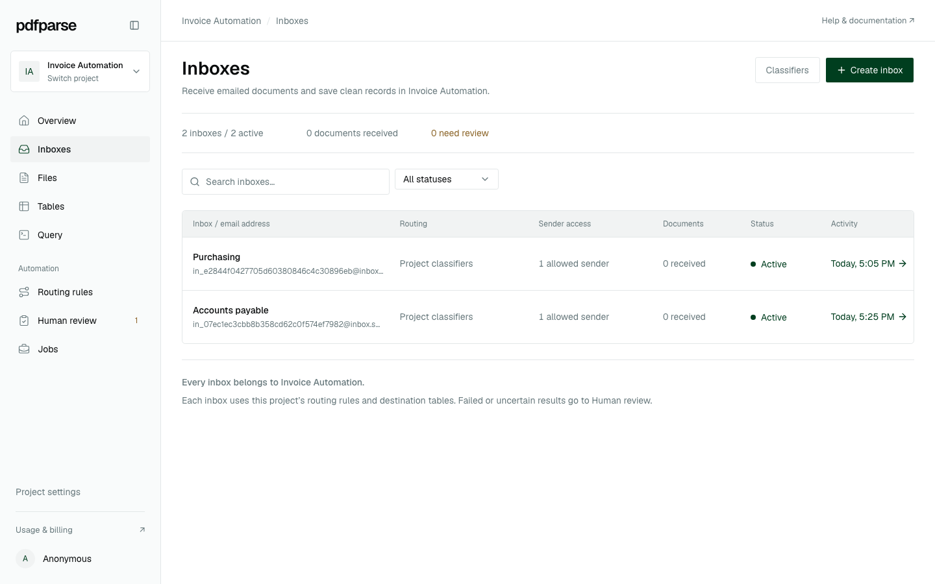This screenshot has height=584, width=935.
Task: Open Project settings
Action: pos(48,492)
